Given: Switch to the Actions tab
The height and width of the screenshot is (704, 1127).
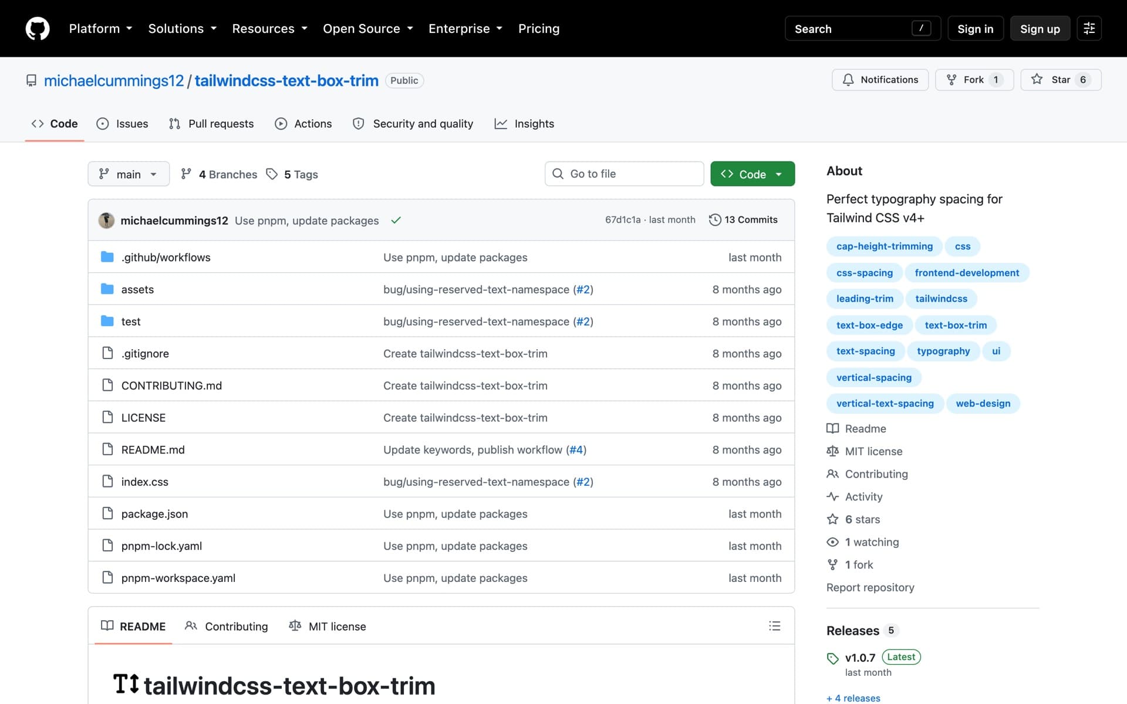Looking at the screenshot, I should (303, 124).
